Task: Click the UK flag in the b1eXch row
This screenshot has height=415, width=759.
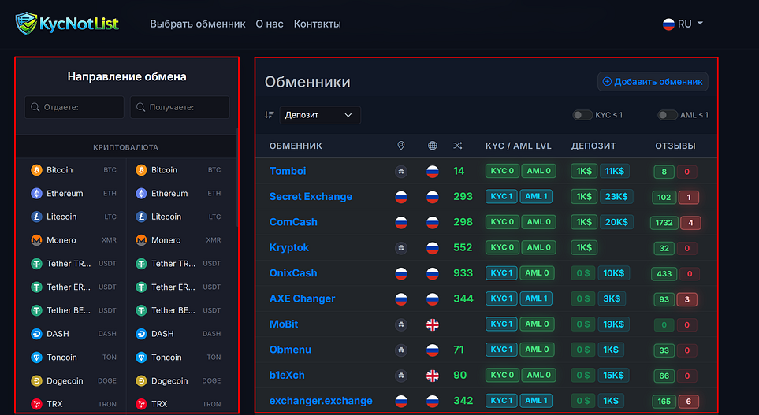Action: (432, 376)
